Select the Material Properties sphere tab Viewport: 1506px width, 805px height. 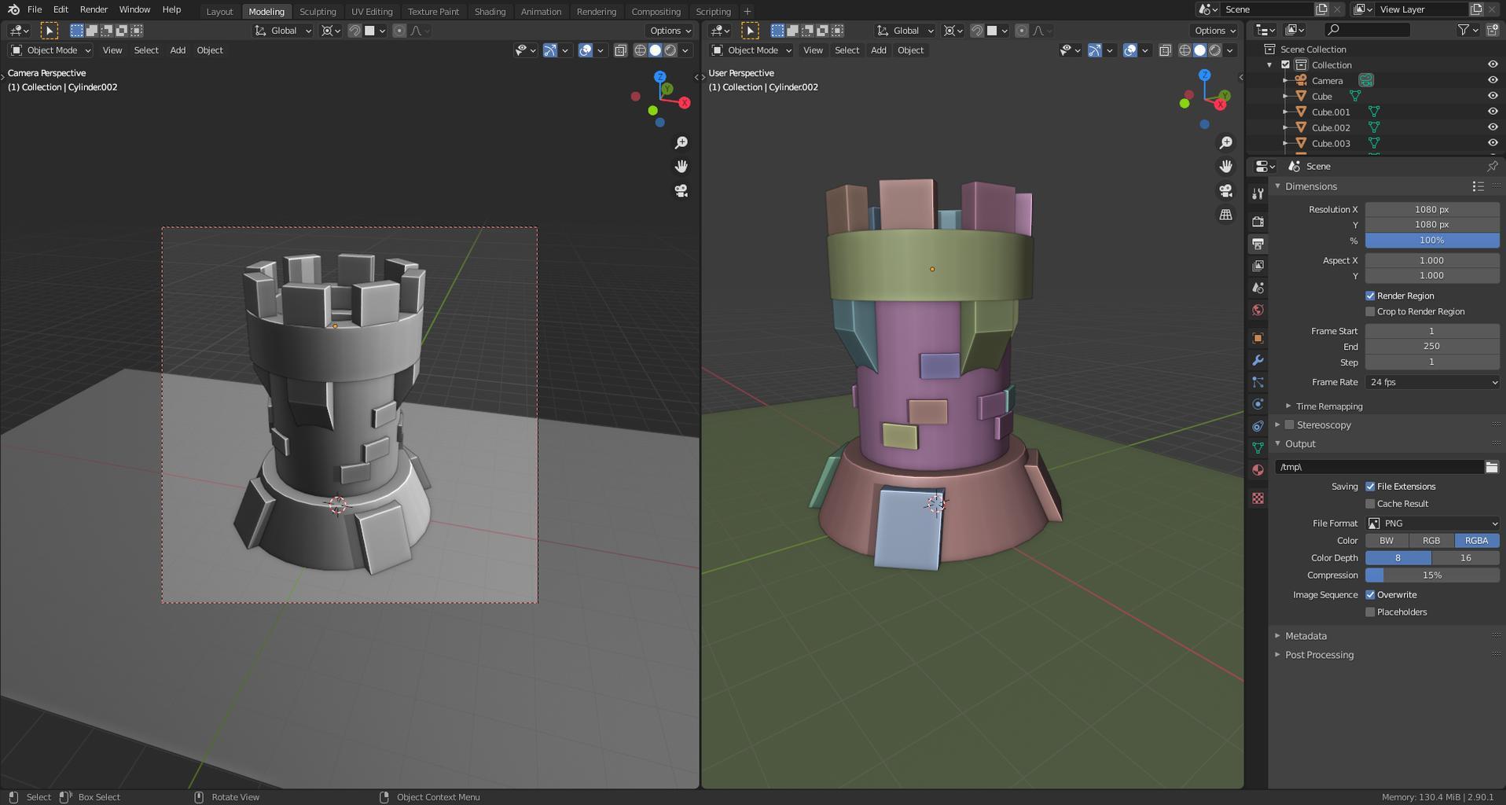[x=1258, y=469]
